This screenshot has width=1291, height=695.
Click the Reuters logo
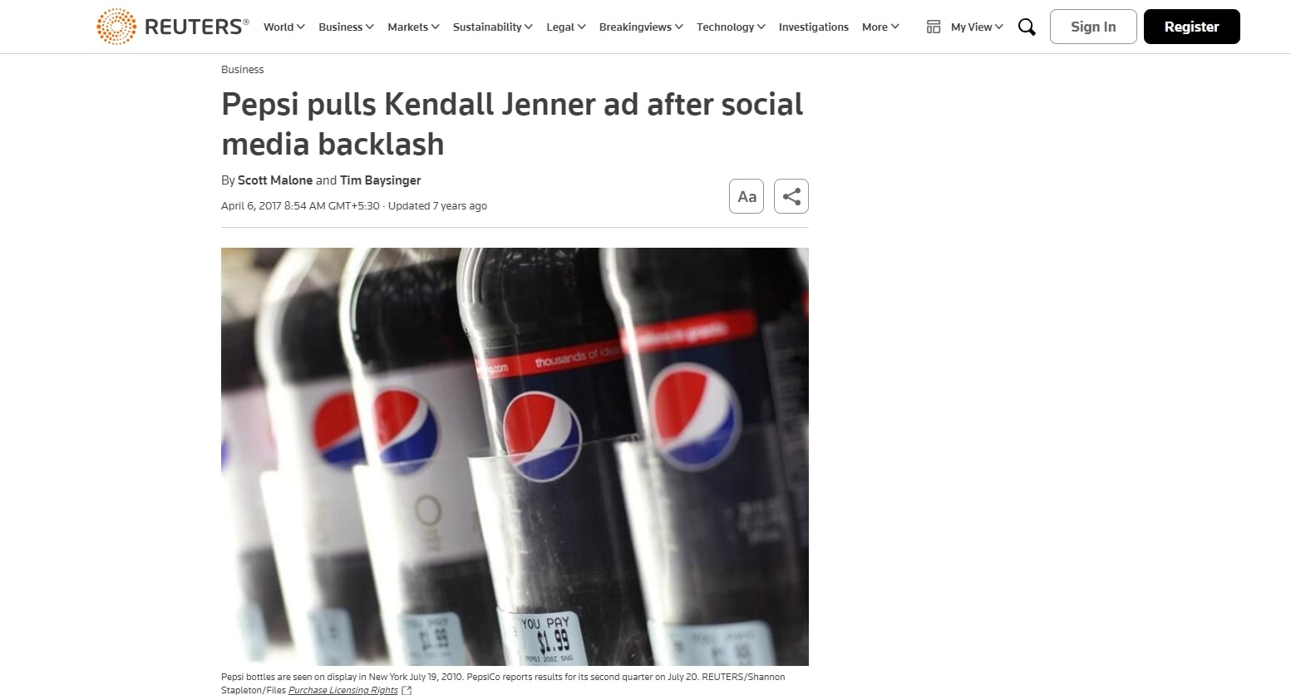click(x=173, y=27)
